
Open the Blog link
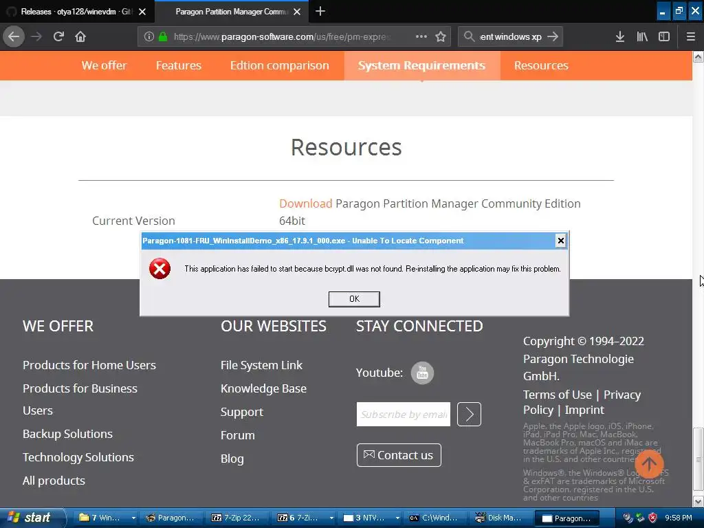tap(232, 459)
